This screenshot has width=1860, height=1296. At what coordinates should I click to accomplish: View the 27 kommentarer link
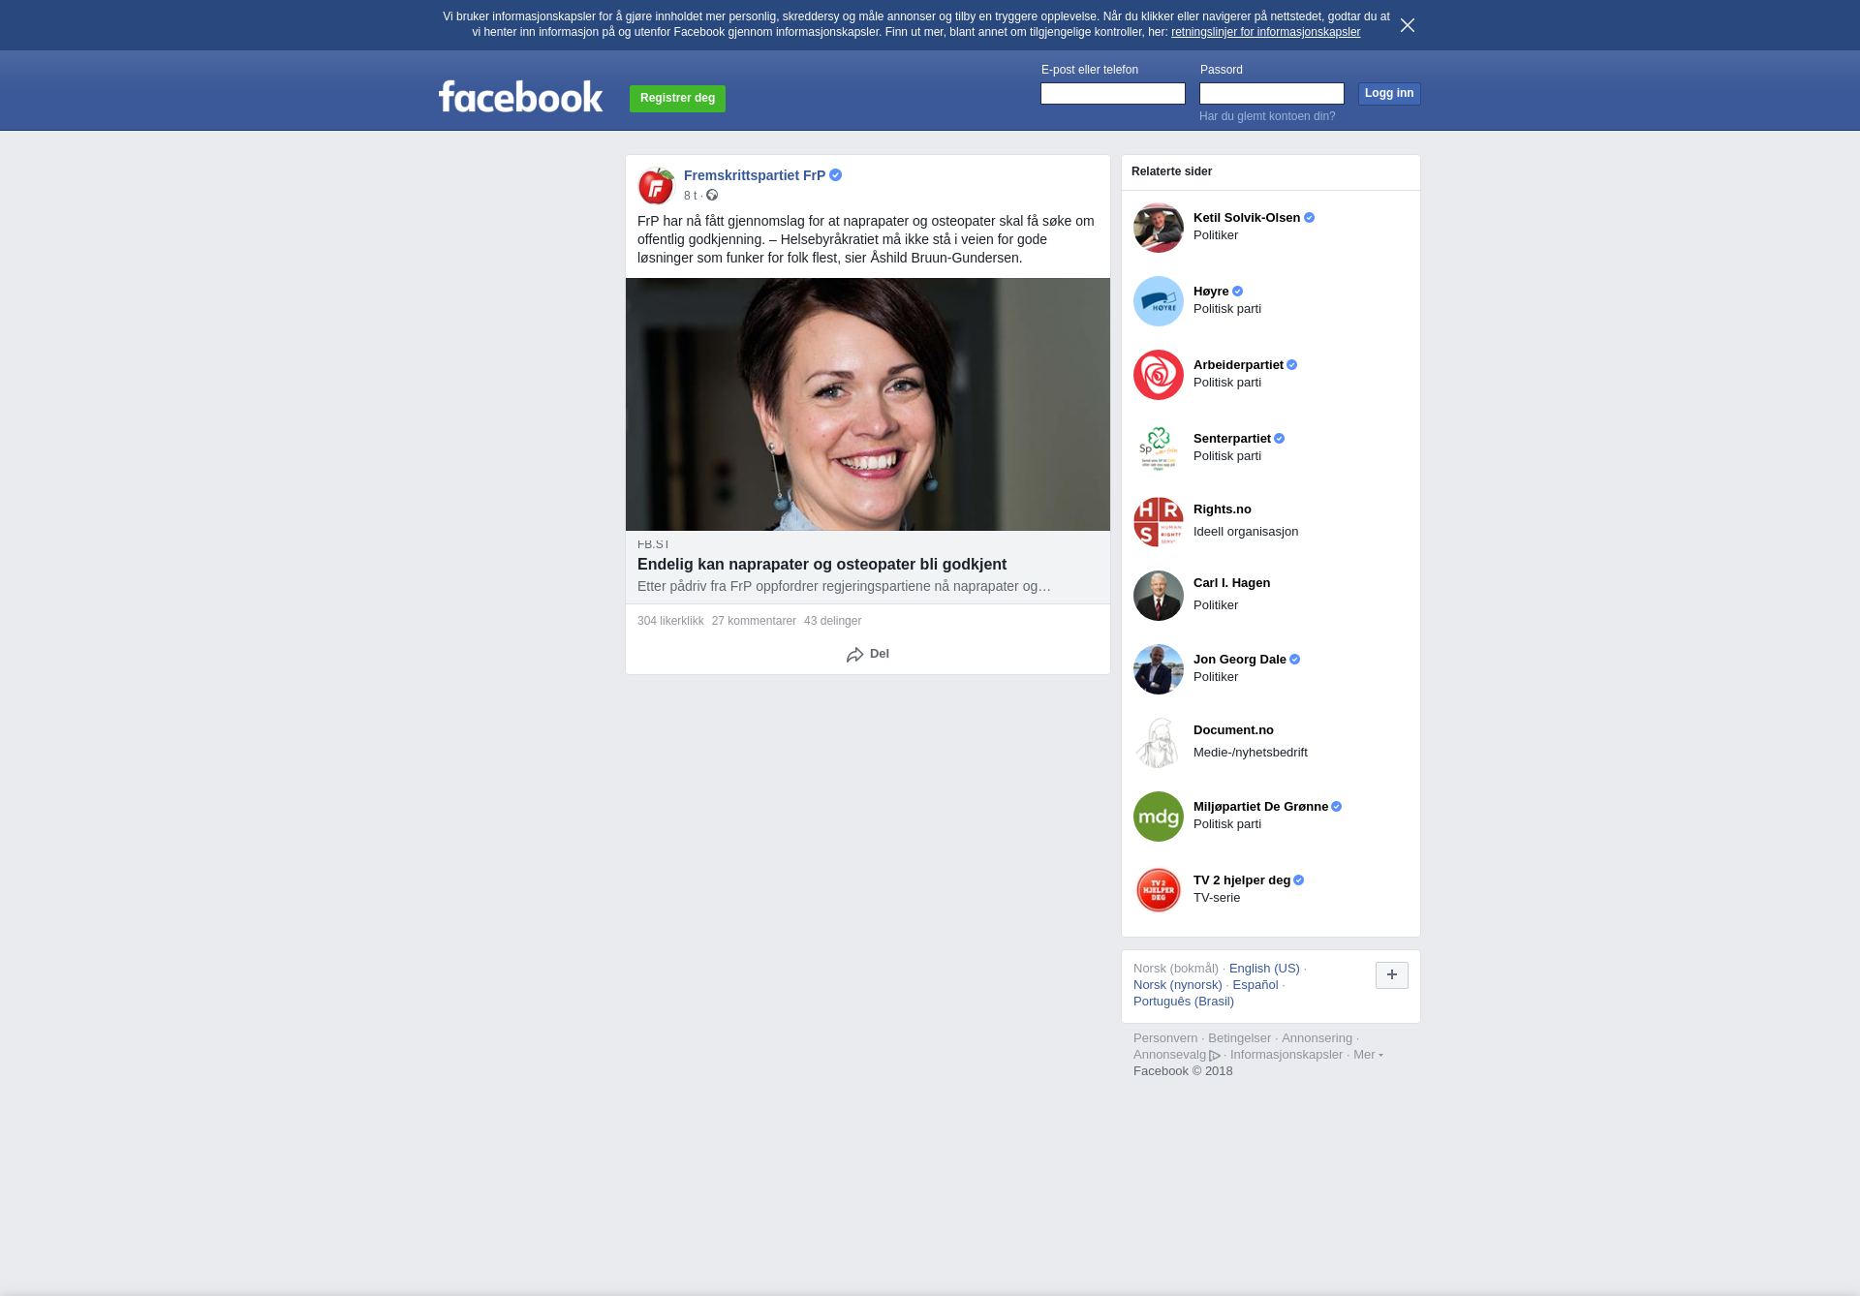[x=754, y=621]
